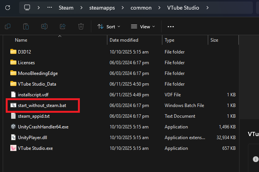The image size is (259, 172).
Task: Expand the chevron after common
Action: point(159,8)
